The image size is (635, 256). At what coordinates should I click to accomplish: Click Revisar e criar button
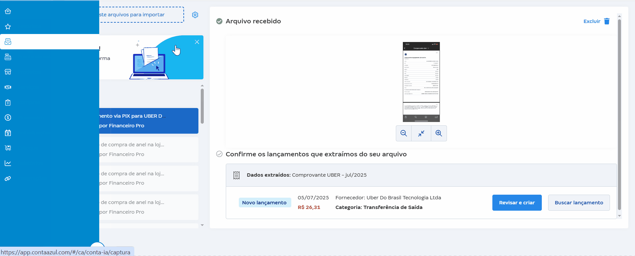[x=517, y=203]
